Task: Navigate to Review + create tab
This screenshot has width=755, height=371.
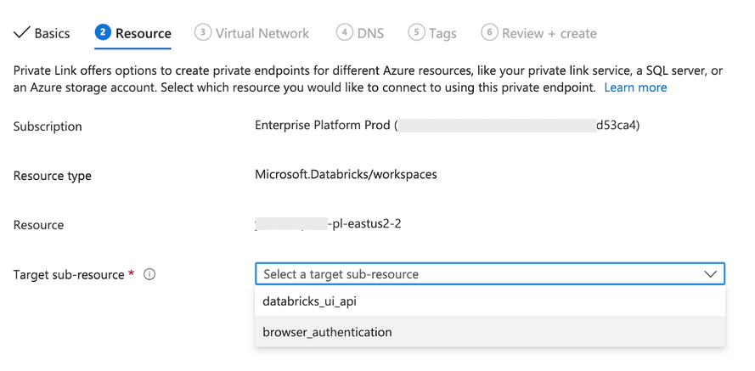Action: click(549, 34)
